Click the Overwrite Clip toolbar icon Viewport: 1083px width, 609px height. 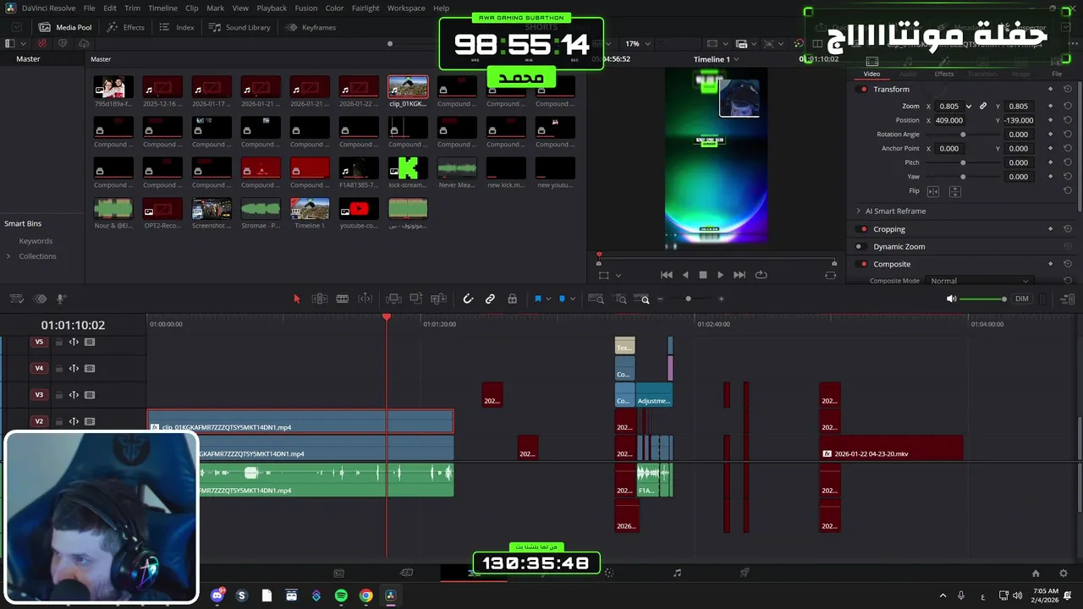[x=416, y=299]
